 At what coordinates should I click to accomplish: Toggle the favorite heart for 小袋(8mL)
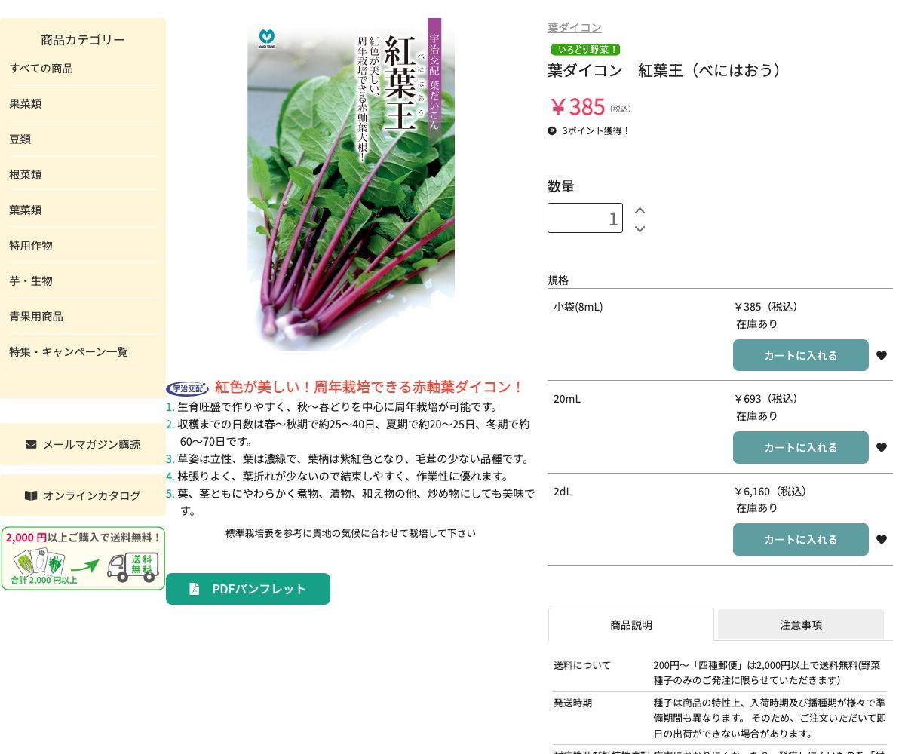[x=881, y=355]
